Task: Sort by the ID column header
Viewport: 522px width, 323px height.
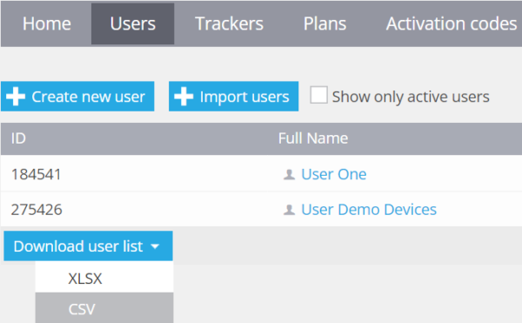Action: (18, 138)
